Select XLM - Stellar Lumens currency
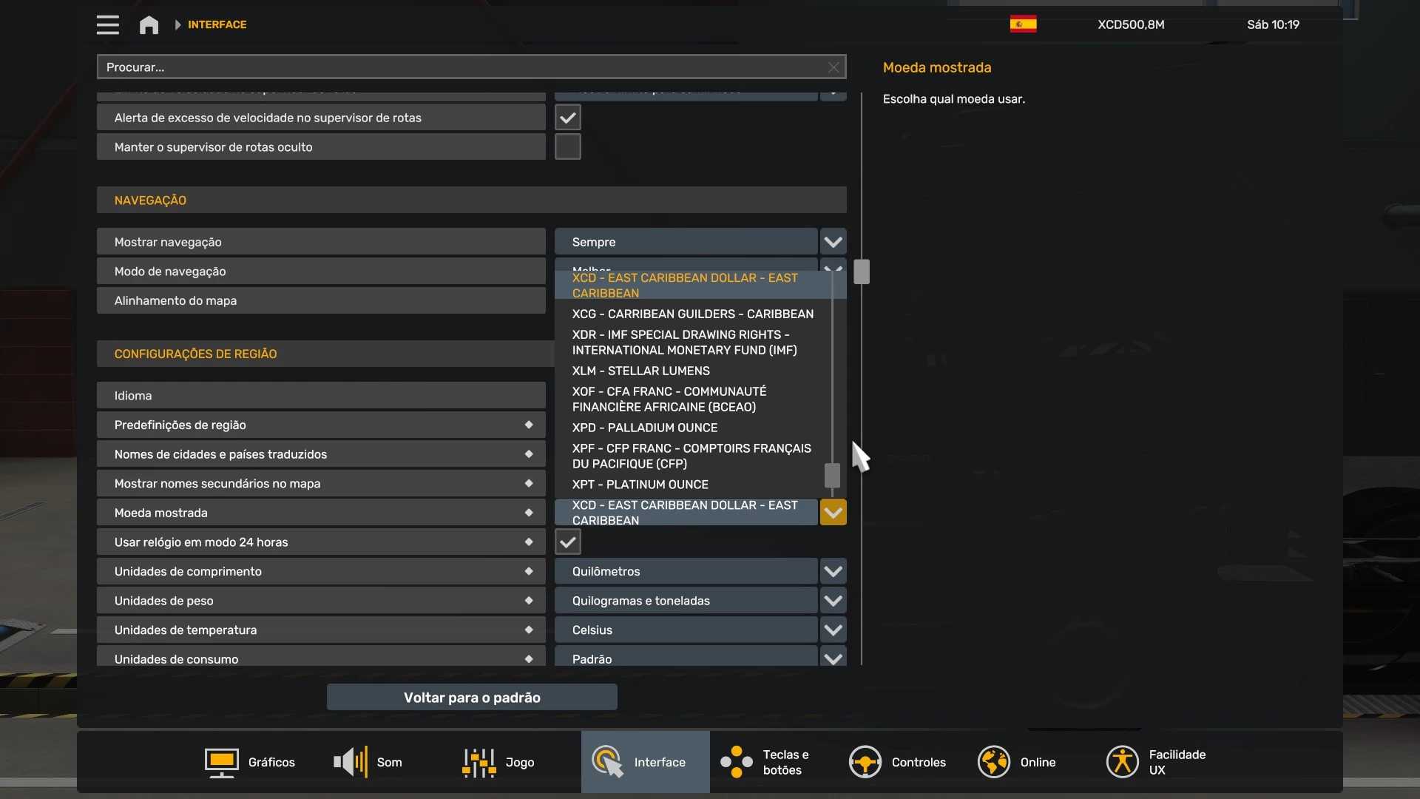The height and width of the screenshot is (799, 1420). point(640,371)
